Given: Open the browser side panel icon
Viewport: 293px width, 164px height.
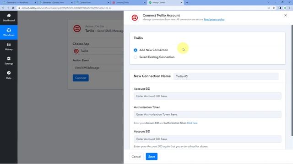Looking at the screenshot, I should (x=280, y=8).
